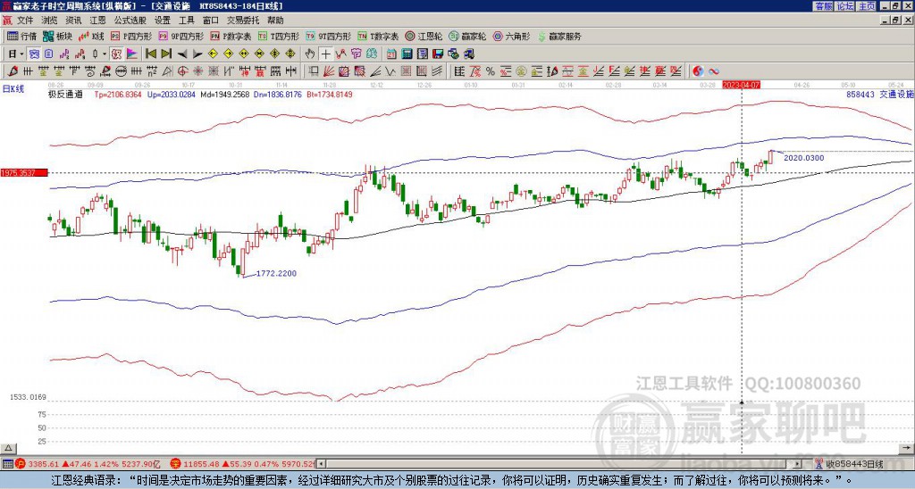
Task: Click the 2020.0300 high price label
Action: (x=804, y=158)
